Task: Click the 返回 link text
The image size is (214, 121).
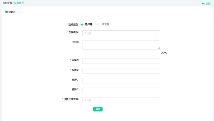Action: point(208,4)
